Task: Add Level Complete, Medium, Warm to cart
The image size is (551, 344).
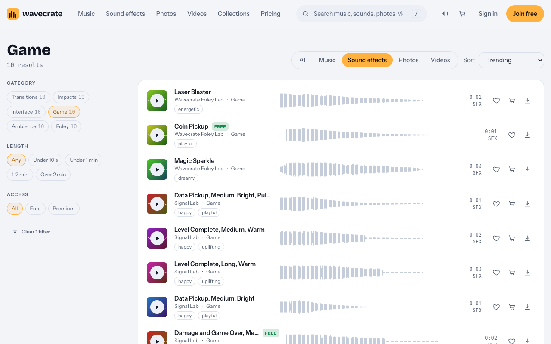Action: click(x=512, y=238)
